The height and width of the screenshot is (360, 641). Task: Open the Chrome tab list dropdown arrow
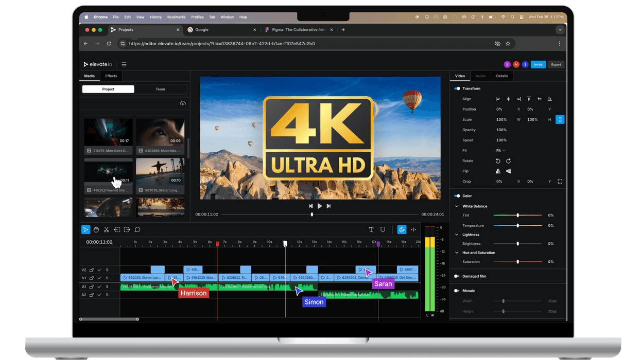click(560, 30)
